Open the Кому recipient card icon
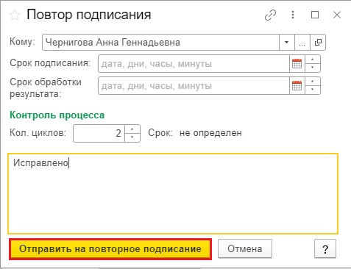The width and height of the screenshot is (351, 269). [x=318, y=43]
